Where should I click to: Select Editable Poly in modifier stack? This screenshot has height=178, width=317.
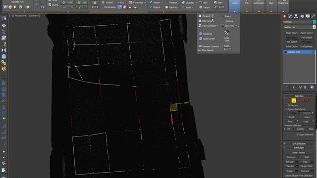tap(299, 52)
